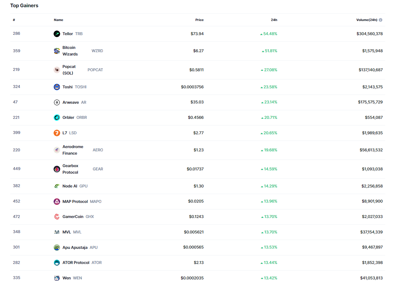Sort table by Price column header
403x283 pixels.
coord(199,20)
